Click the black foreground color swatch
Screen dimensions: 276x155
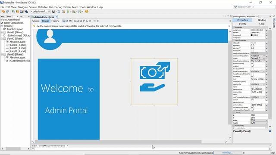pos(251,35)
